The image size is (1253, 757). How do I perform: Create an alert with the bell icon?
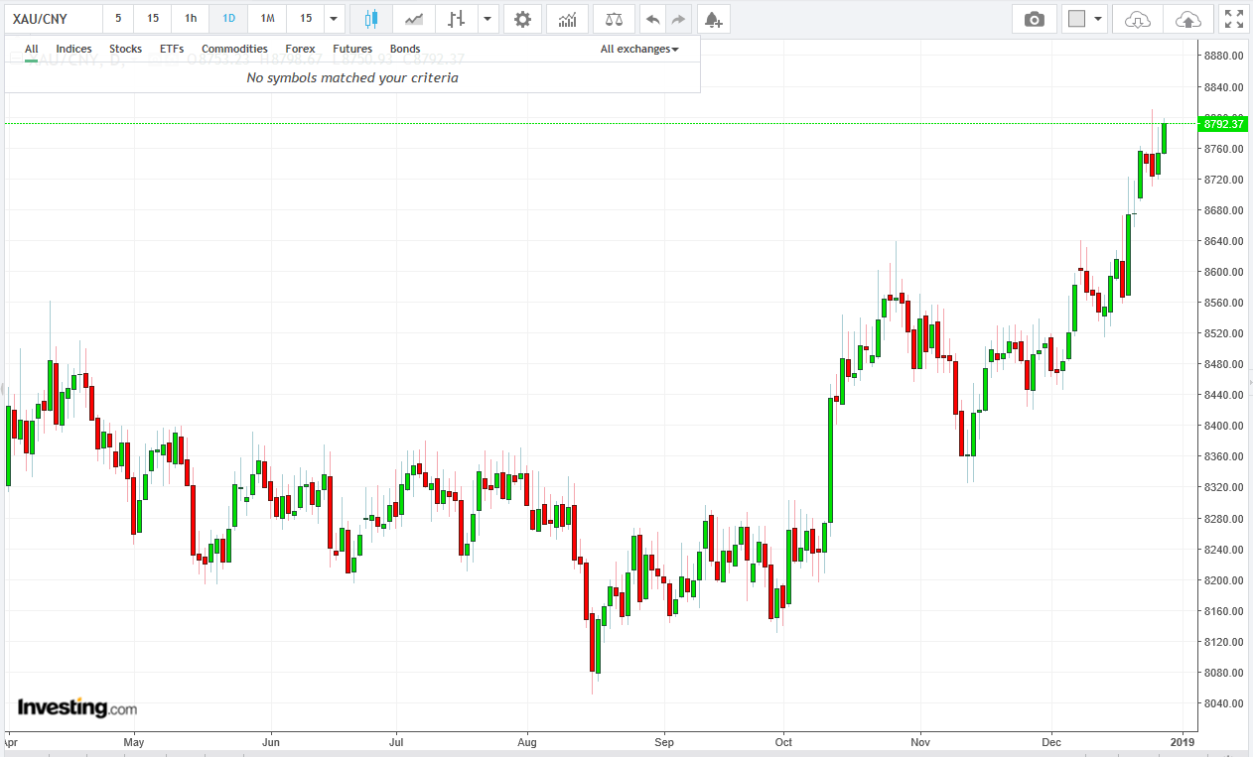point(712,19)
